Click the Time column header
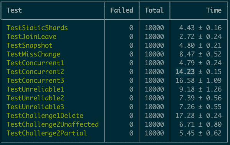 214,10
